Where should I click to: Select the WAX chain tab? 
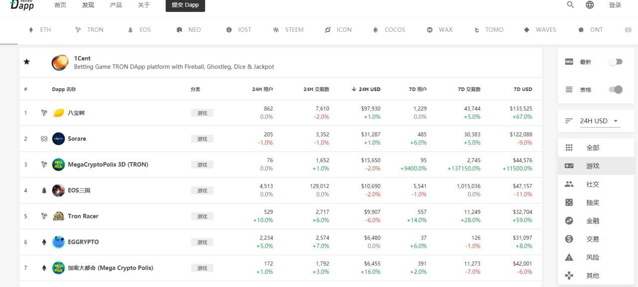pyautogui.click(x=440, y=30)
